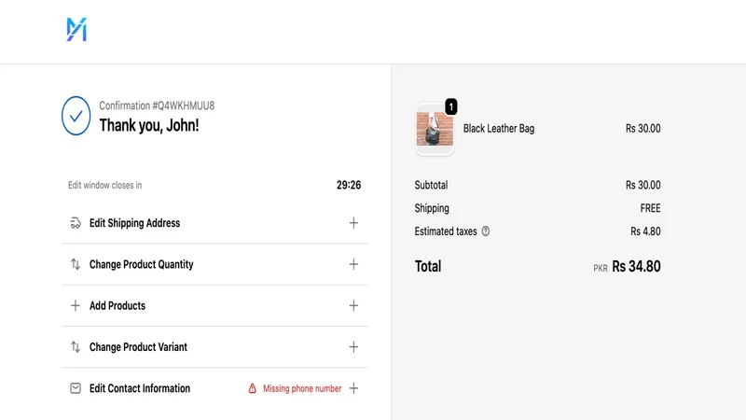Click the envelope icon beside Edit Contact Information
Viewport: 746px width, 420px height.
pyautogui.click(x=76, y=388)
